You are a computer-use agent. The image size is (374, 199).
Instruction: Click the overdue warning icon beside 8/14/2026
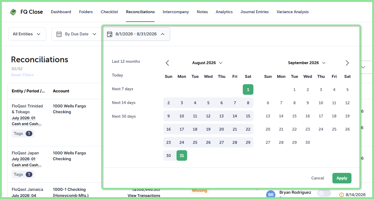pos(342,195)
